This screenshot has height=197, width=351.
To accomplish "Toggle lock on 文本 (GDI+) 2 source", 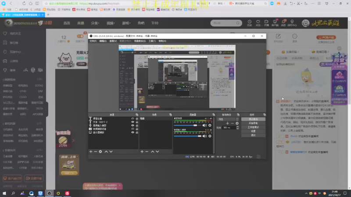I will pyautogui.click(x=137, y=122).
